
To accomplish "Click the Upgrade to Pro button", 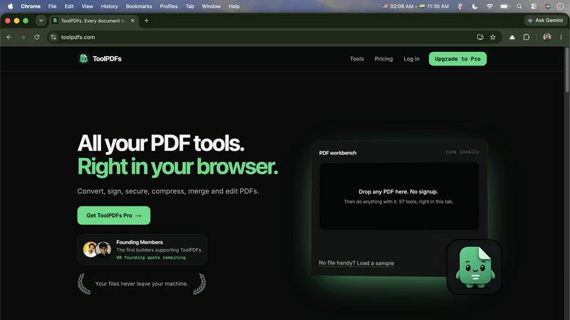I will tap(457, 59).
